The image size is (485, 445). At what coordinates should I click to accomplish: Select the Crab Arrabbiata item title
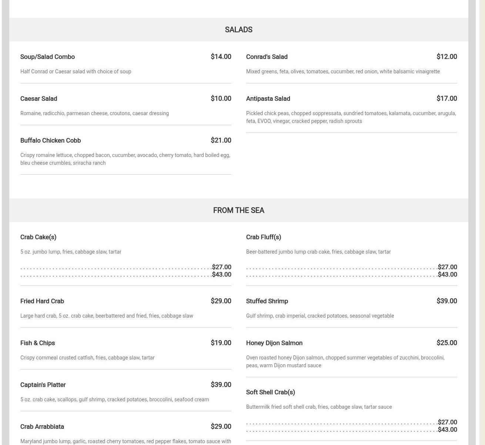(x=42, y=426)
